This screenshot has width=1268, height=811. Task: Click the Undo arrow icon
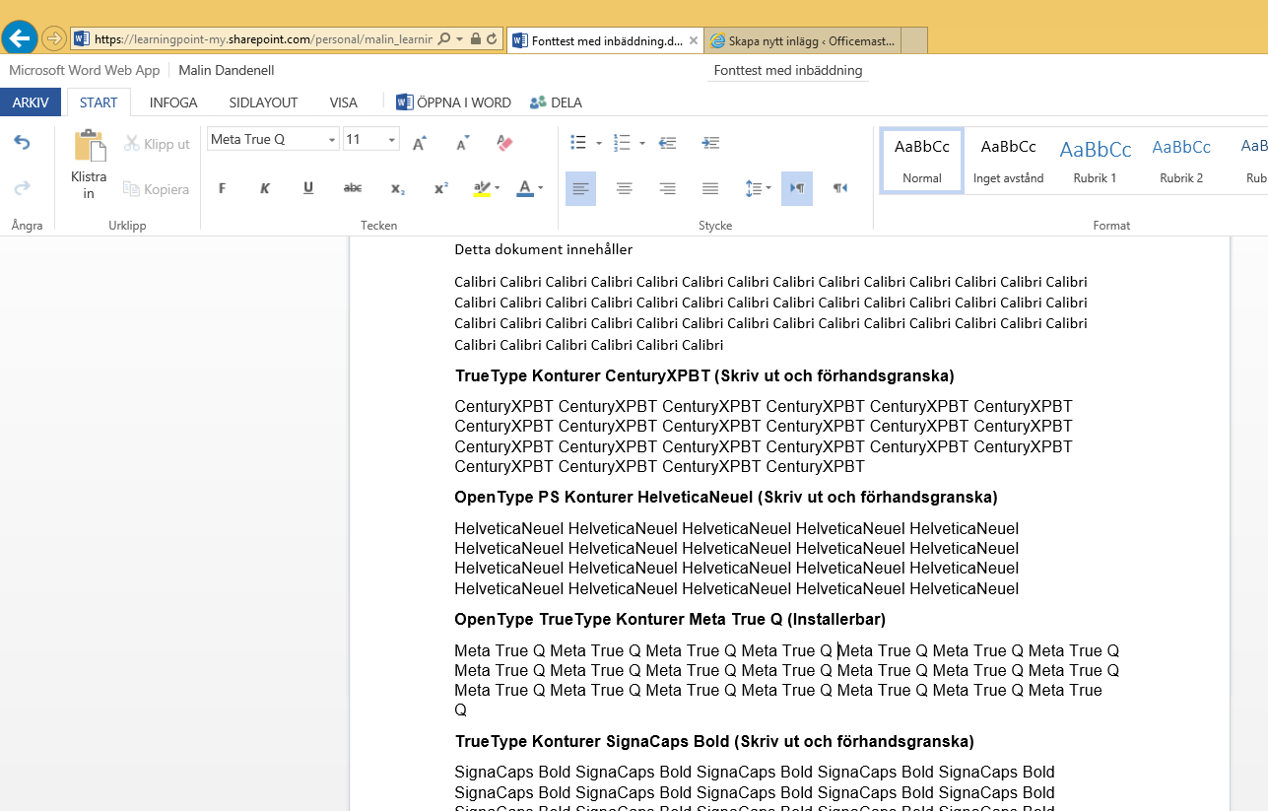22,143
